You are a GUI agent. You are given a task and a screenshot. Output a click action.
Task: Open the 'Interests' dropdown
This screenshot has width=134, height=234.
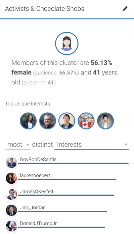click(x=91, y=144)
